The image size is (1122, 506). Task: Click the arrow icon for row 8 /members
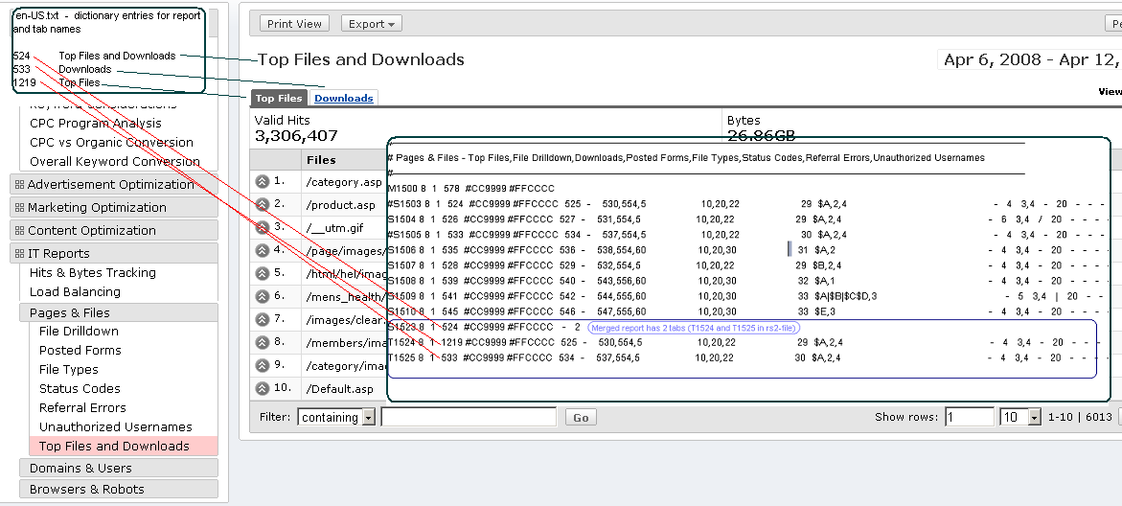[x=262, y=342]
